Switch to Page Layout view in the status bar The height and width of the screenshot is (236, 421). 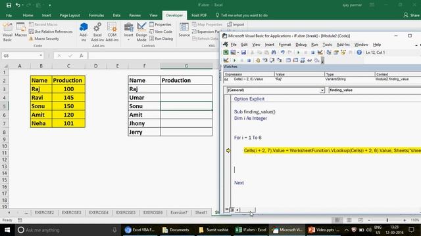tap(349, 220)
